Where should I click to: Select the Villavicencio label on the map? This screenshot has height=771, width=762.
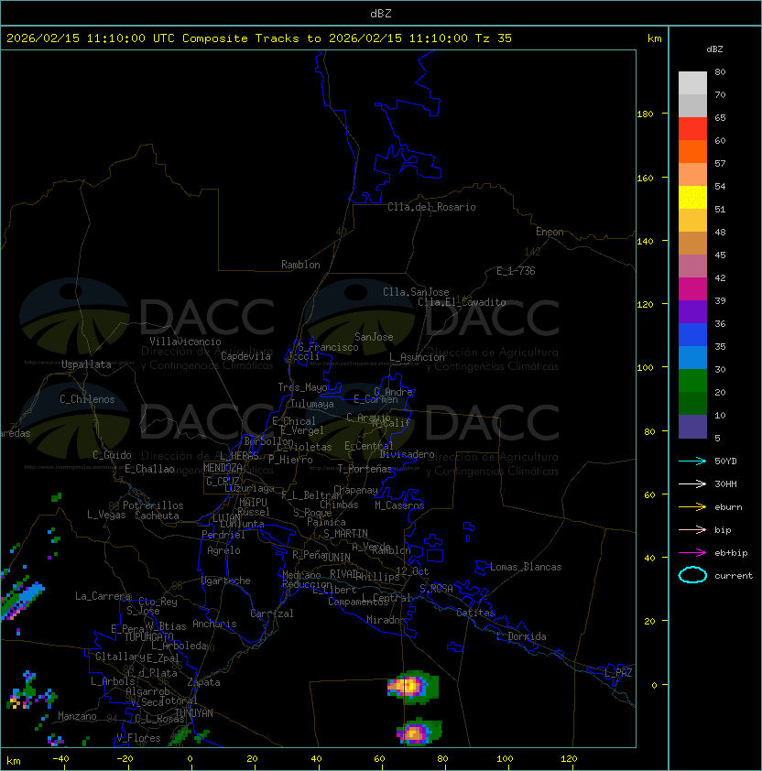(185, 342)
